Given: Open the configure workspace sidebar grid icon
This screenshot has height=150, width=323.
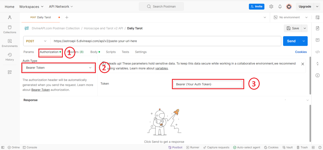Looking at the screenshot, I should [10, 72].
